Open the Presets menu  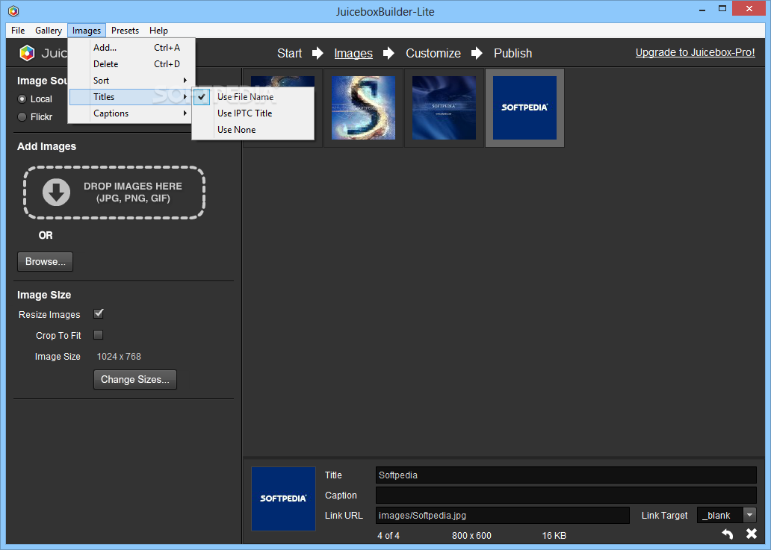pyautogui.click(x=125, y=31)
